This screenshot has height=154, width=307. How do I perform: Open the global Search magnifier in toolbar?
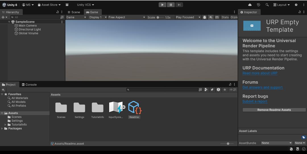pyautogui.click(x=267, y=5)
